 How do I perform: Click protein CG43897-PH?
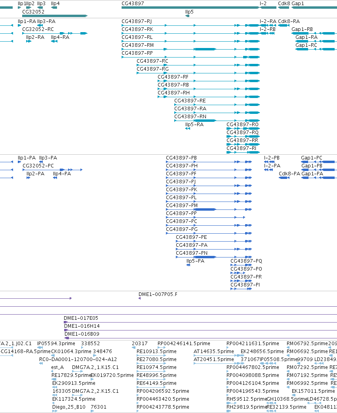209,170
